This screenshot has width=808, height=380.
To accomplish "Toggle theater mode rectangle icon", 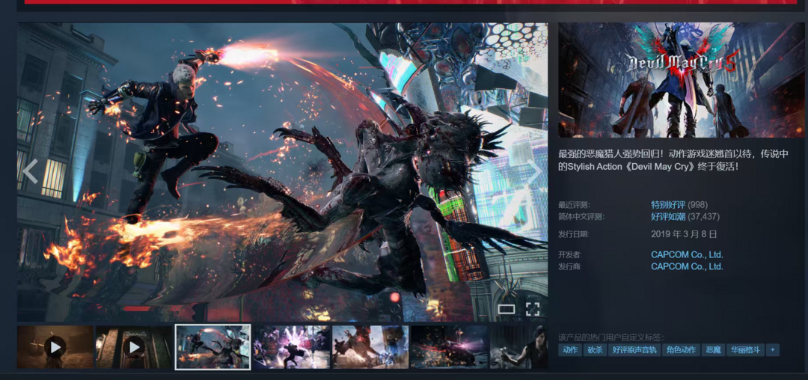I will (x=506, y=309).
